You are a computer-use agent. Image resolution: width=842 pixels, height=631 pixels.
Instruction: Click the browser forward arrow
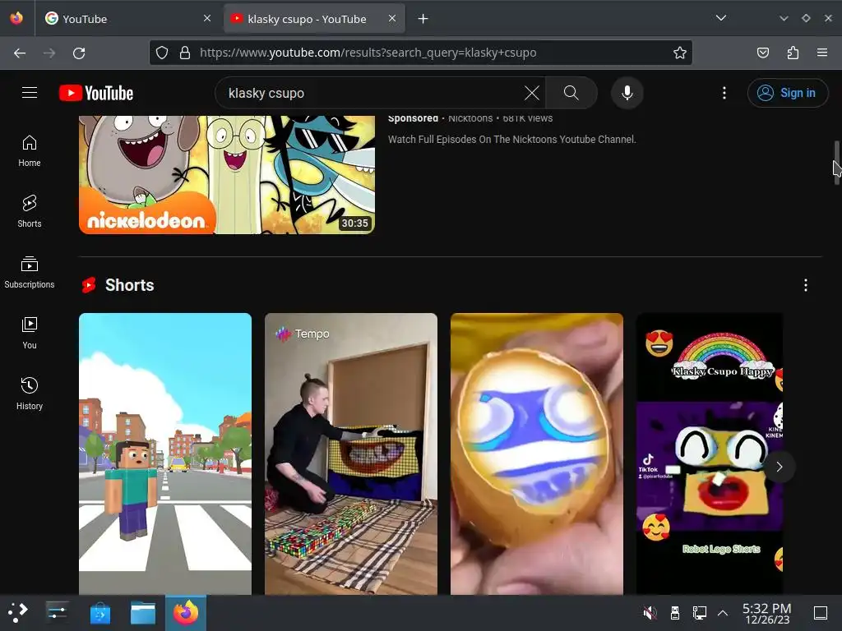point(49,53)
